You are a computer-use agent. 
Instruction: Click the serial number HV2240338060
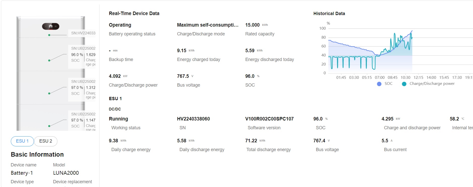pyautogui.click(x=193, y=119)
